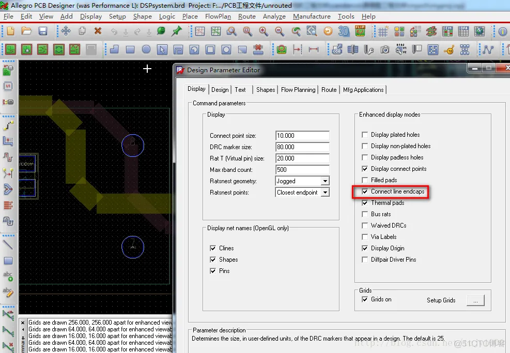Save the design with the floppy icon
The image size is (510, 353).
pos(42,31)
